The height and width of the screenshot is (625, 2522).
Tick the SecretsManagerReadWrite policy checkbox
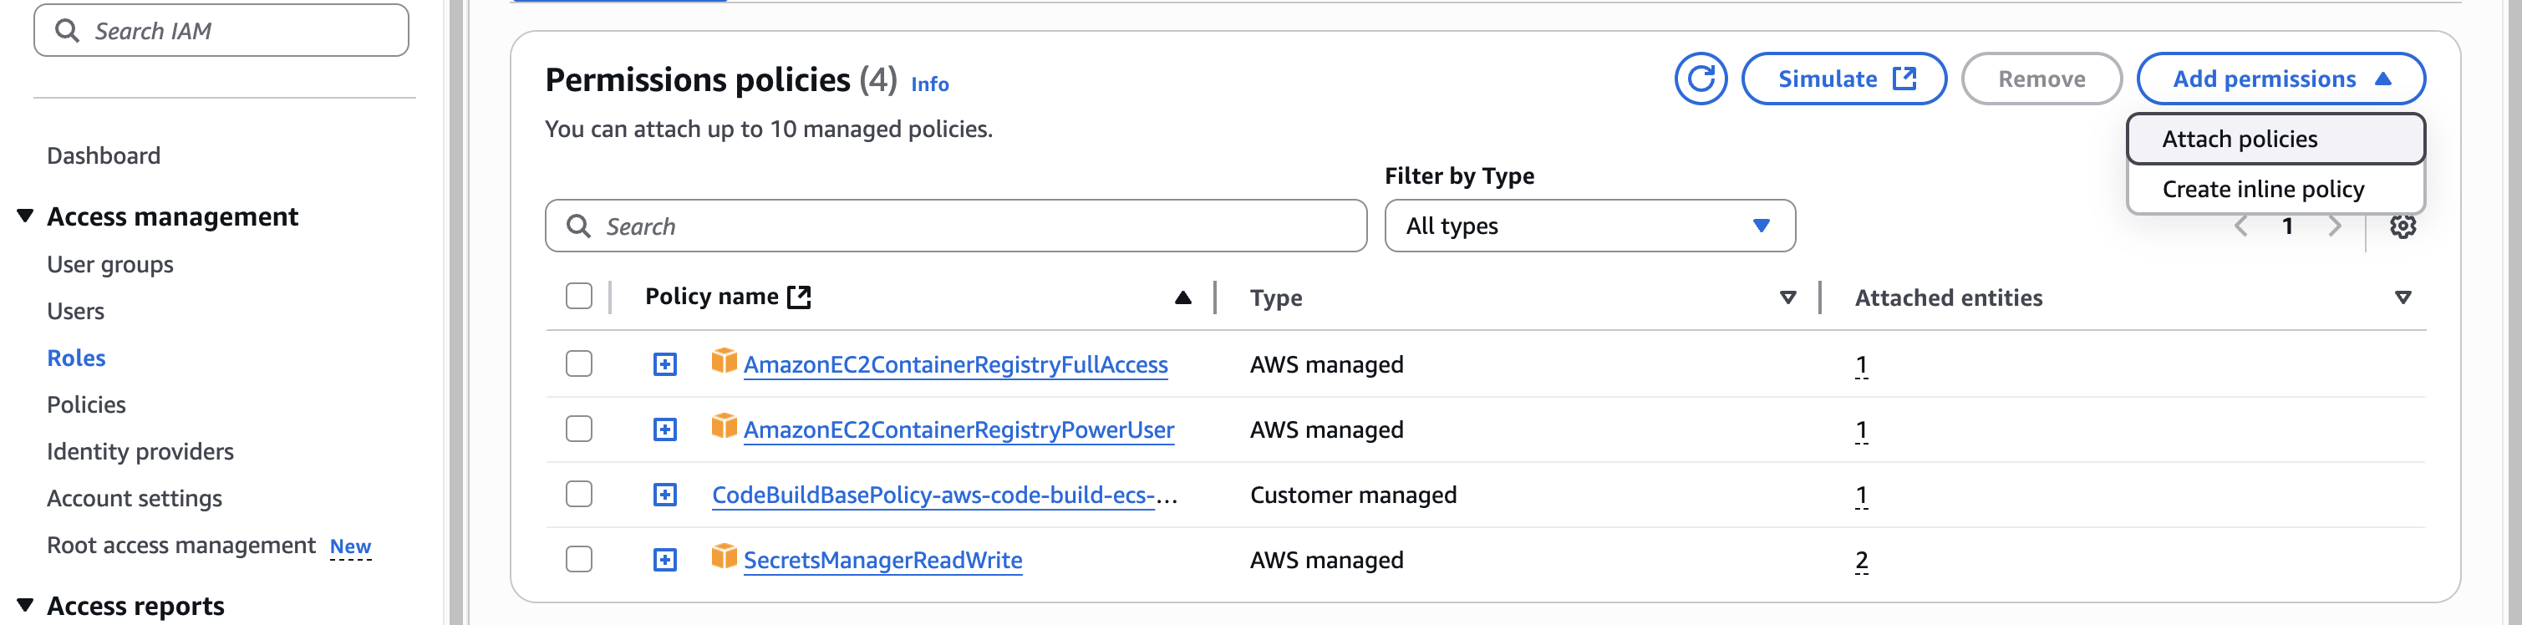578,558
